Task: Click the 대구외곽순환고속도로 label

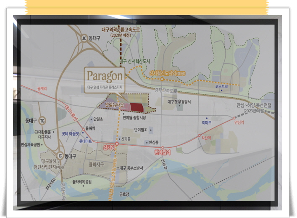Action: click(x=121, y=29)
